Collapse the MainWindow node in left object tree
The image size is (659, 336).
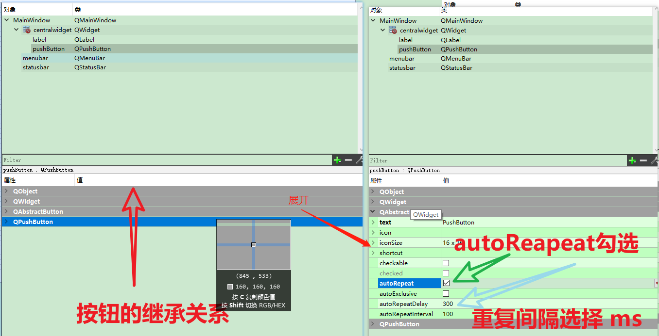[6, 20]
